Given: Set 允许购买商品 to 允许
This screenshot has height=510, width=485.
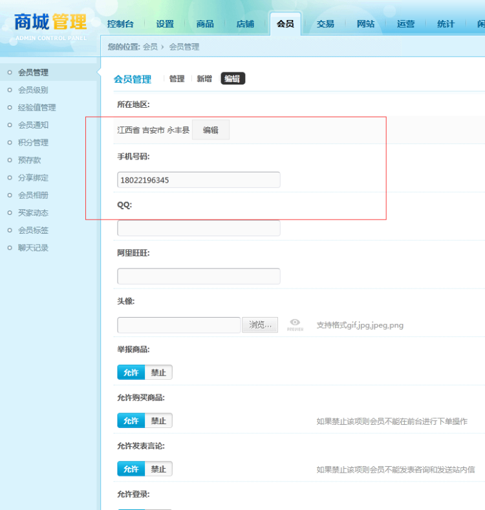Looking at the screenshot, I should (131, 420).
